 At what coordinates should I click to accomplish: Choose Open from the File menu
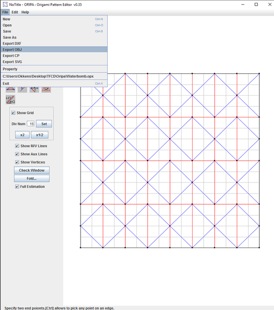54,25
